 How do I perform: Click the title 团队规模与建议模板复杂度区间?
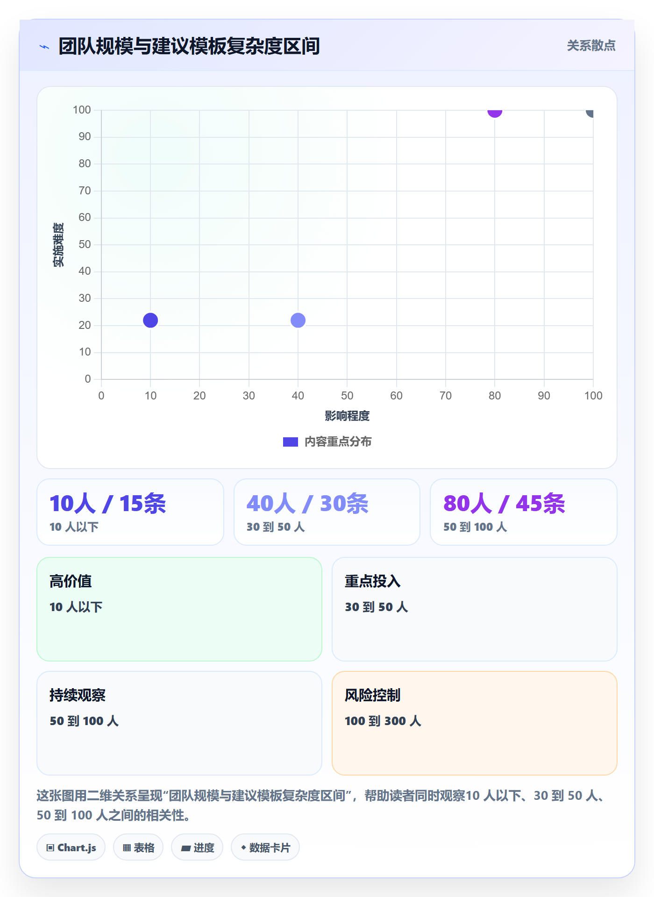[189, 46]
